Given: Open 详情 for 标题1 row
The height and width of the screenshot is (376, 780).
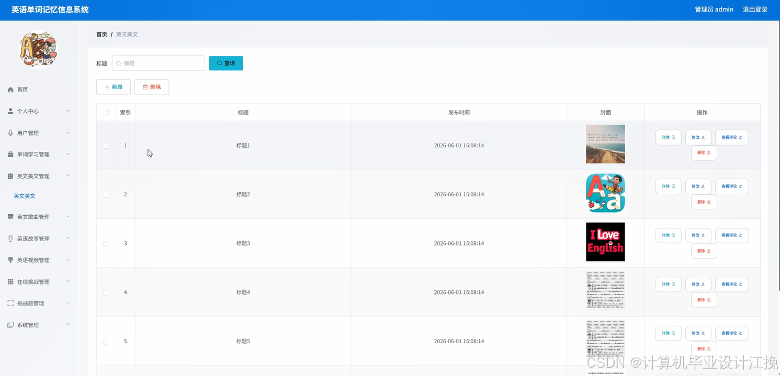Looking at the screenshot, I should 668,137.
